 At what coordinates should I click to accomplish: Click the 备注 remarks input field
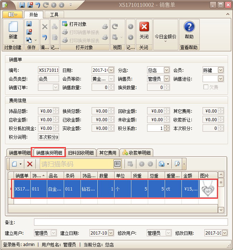pos(131,222)
